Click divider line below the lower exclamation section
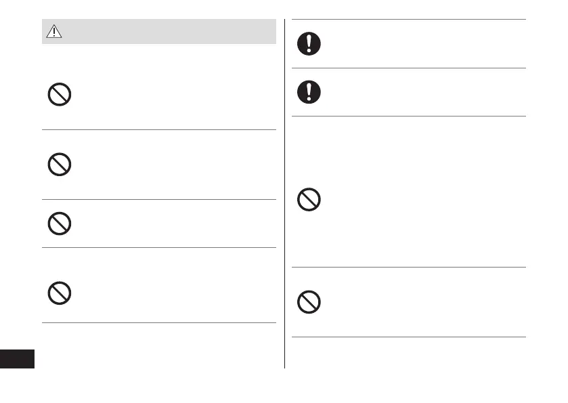 [x=409, y=116]
